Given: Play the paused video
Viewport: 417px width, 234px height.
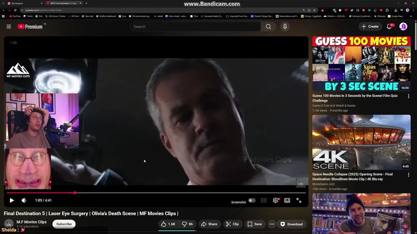Looking at the screenshot, I should (x=12, y=201).
